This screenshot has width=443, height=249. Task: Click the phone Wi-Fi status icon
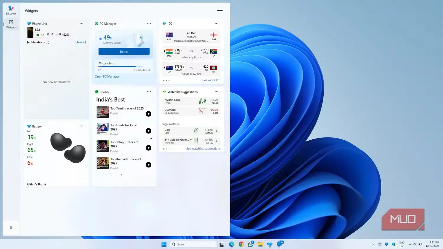tap(52, 35)
